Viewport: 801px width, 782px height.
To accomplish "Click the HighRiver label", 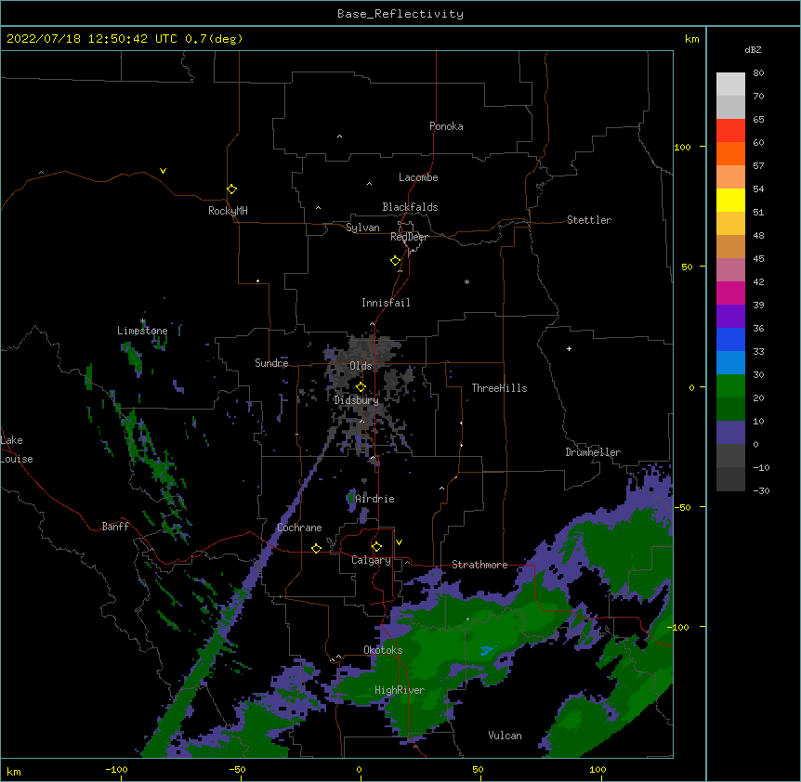I will tap(400, 690).
